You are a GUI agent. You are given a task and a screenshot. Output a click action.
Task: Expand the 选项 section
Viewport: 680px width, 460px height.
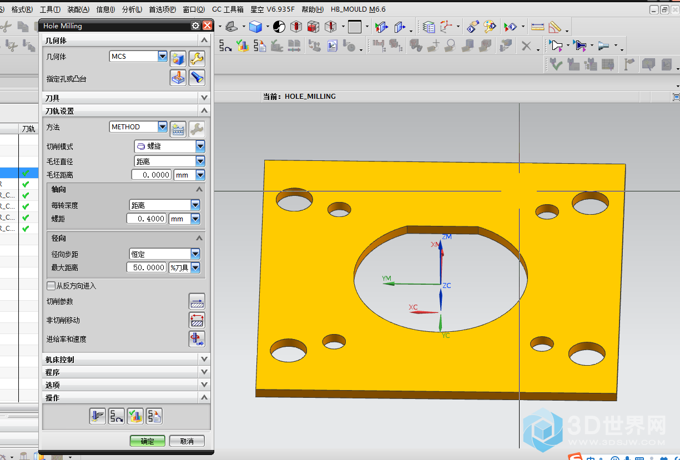click(204, 385)
